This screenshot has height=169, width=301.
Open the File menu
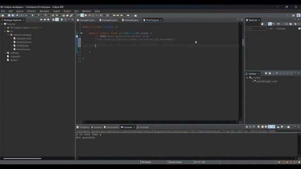point(3,11)
